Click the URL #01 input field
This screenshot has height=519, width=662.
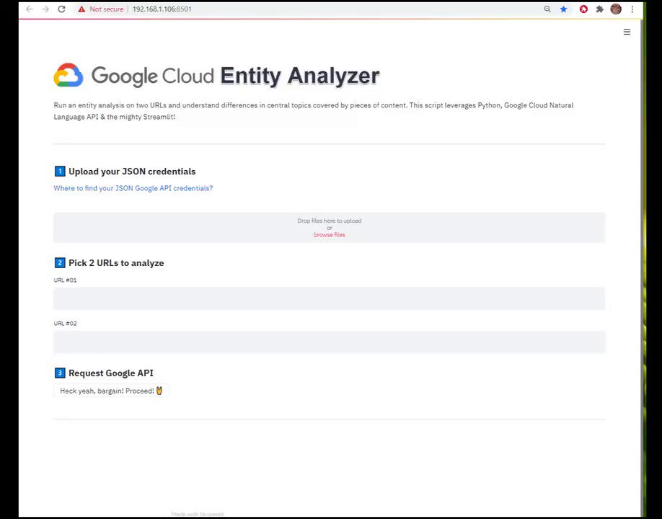pos(329,298)
